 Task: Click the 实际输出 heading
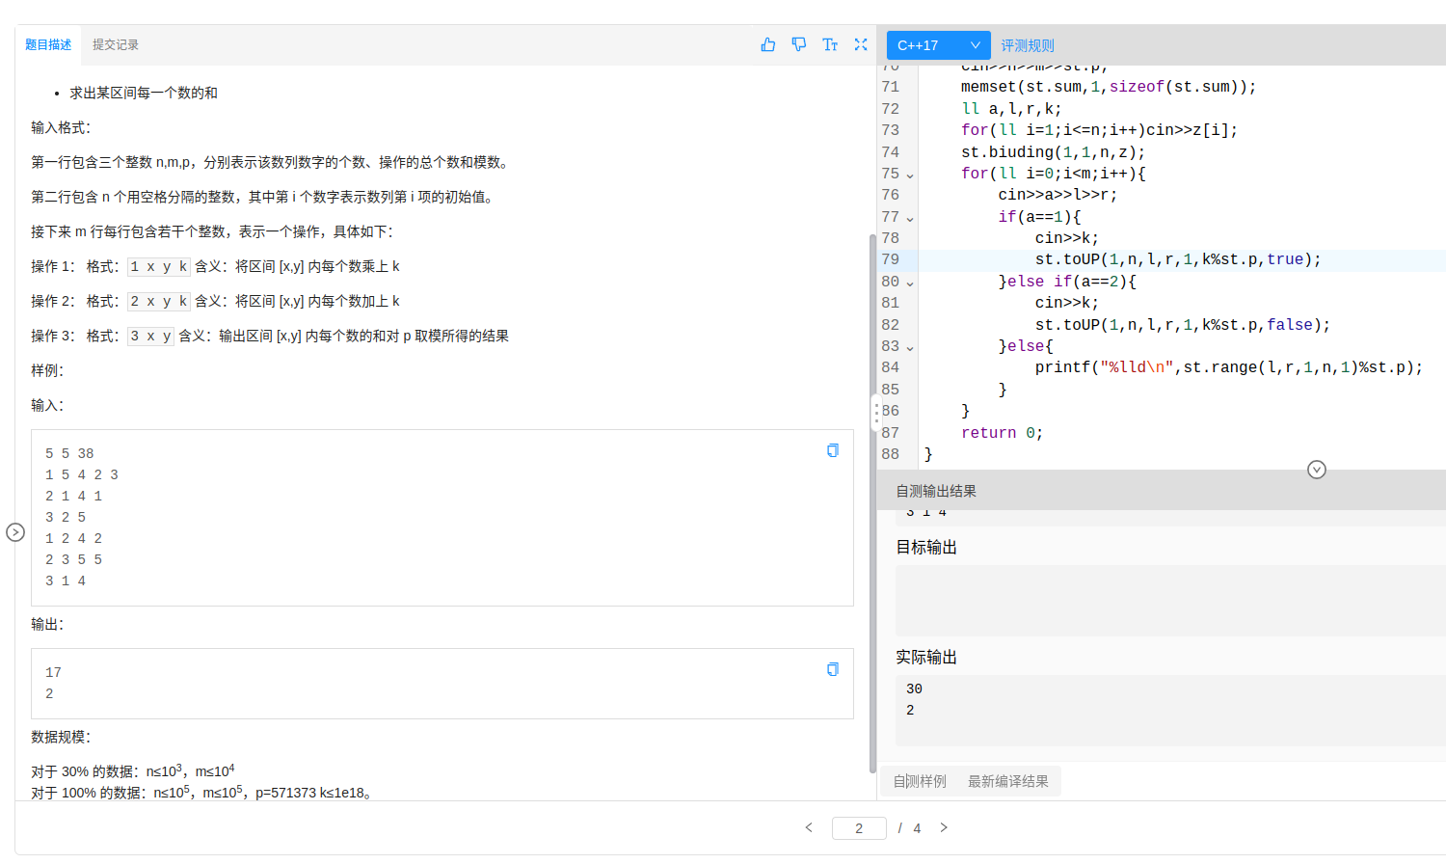(x=926, y=657)
